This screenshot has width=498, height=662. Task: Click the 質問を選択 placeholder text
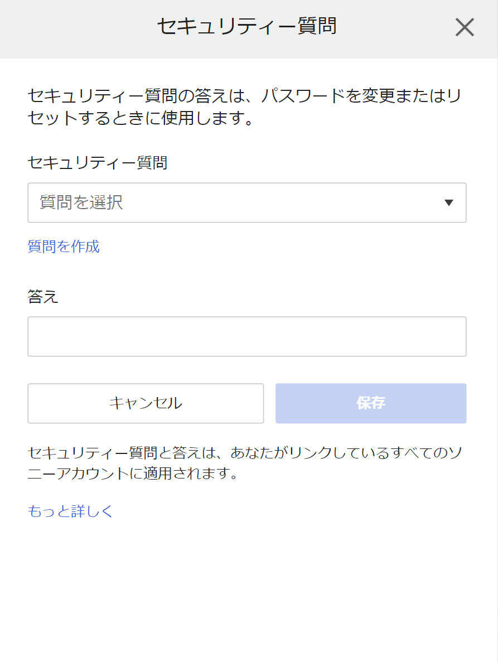tap(81, 203)
